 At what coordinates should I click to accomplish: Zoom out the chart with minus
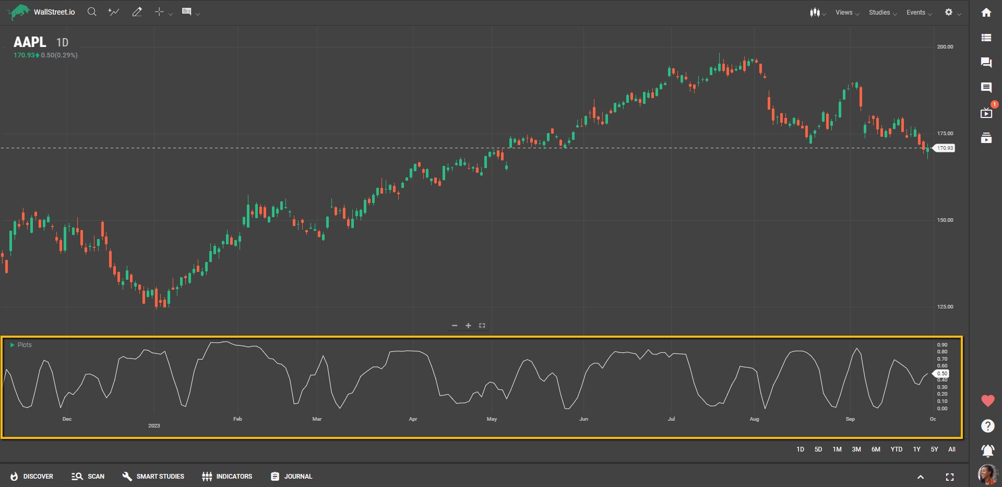pos(455,326)
